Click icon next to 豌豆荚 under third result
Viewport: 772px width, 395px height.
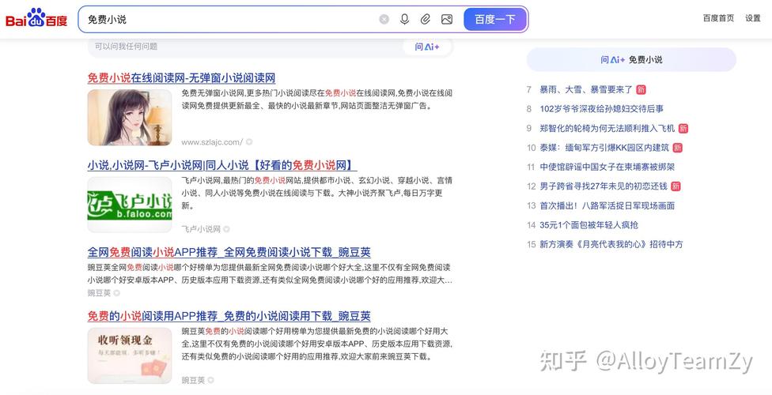click(x=117, y=293)
